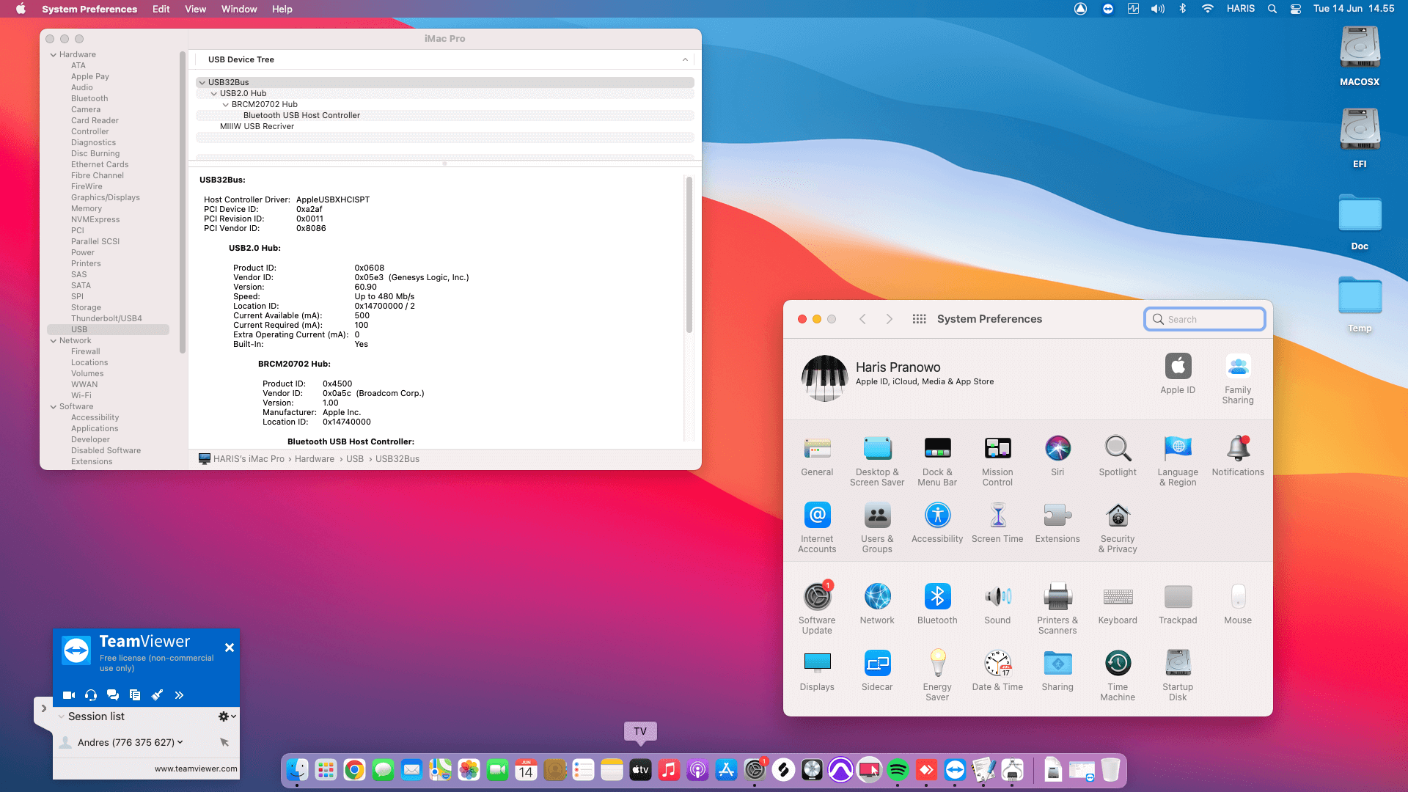Collapse the Hardware sidebar section
The height and width of the screenshot is (792, 1408).
tap(54, 55)
